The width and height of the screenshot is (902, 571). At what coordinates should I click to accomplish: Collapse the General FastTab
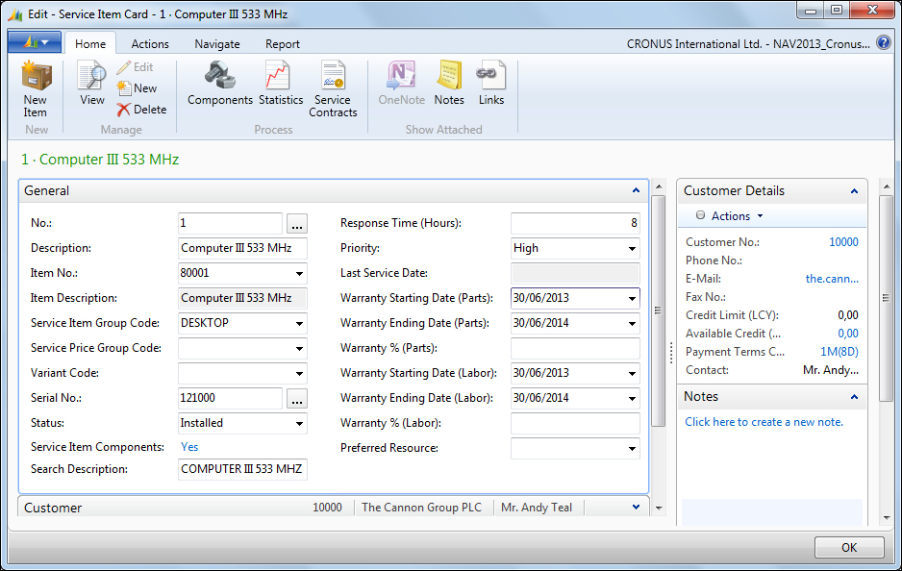click(x=636, y=190)
